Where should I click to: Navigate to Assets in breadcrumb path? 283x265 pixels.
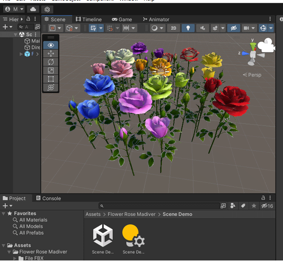[93, 214]
